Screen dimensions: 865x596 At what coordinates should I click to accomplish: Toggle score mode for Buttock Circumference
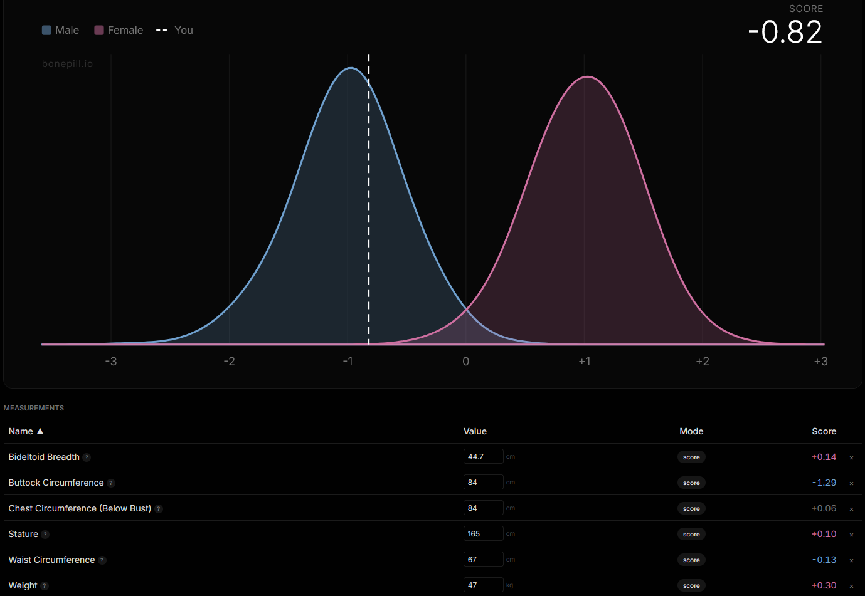click(691, 483)
